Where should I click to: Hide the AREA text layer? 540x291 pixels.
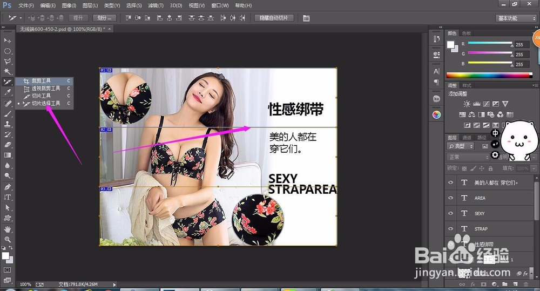(450, 198)
